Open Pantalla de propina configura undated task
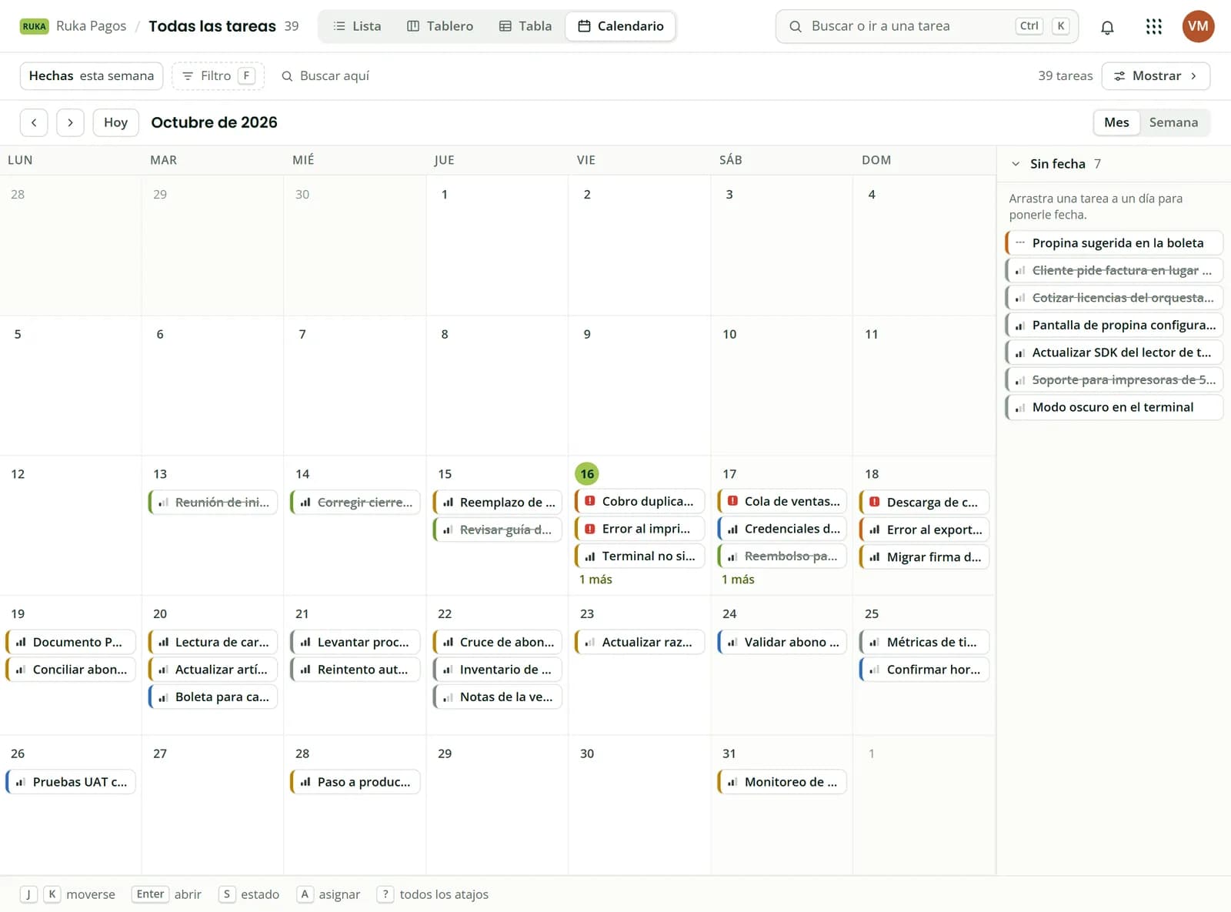1231x912 pixels. coord(1114,326)
